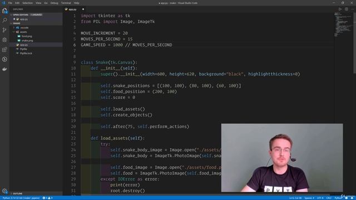Click the Python icon on app.py tab
This screenshot has height=200, width=356.
[x=66, y=9]
